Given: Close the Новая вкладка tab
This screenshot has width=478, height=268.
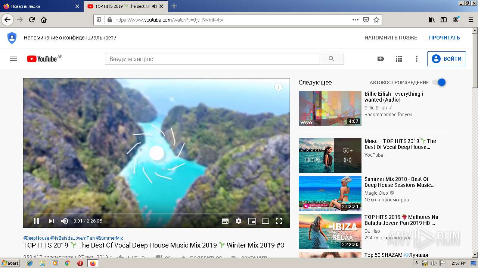Looking at the screenshot, I should pos(77,6).
